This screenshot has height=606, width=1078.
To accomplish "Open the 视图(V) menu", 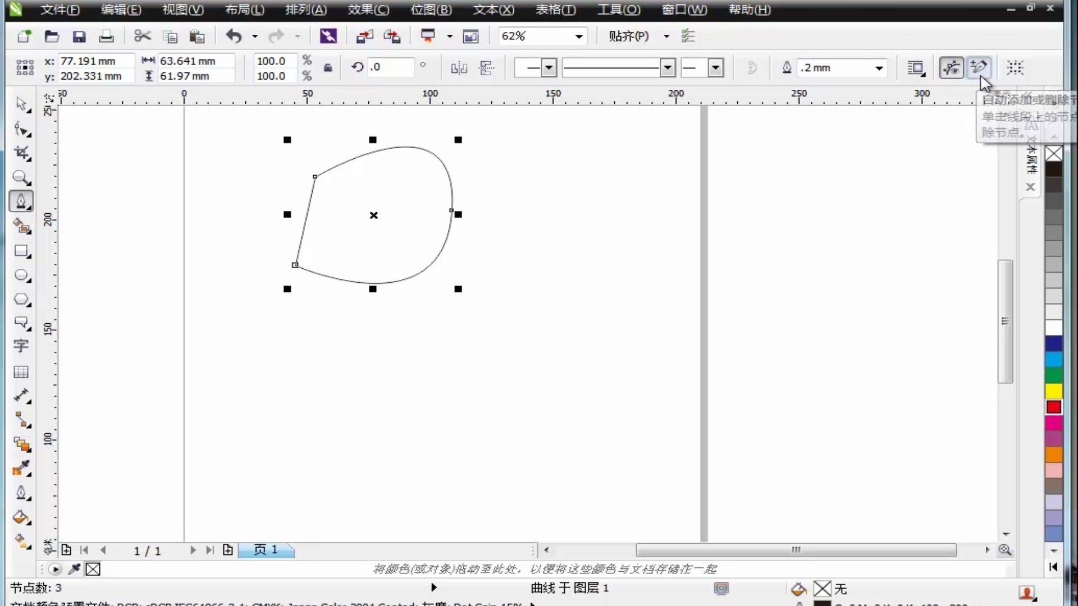I will tap(183, 10).
